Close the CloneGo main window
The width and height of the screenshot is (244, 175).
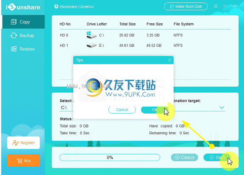coord(235,6)
